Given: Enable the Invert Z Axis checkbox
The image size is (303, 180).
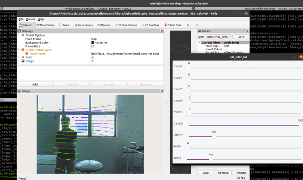Looking at the screenshot, I should coord(225,49).
